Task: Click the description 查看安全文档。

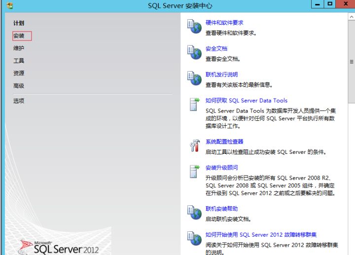Action: pyautogui.click(x=223, y=59)
